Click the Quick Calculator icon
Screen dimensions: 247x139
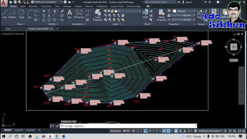pos(213,12)
